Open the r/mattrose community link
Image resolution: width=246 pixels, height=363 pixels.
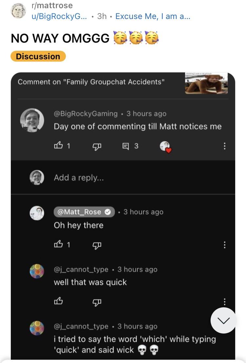tap(52, 6)
